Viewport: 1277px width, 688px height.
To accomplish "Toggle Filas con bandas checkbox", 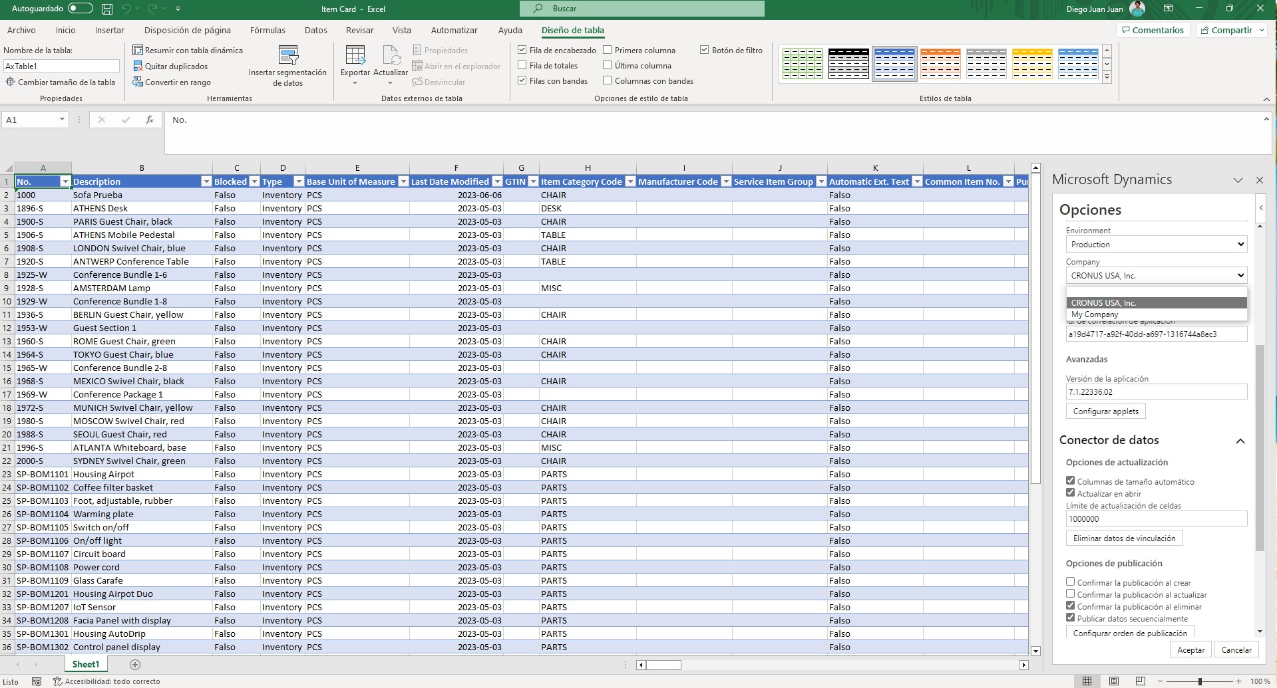I will 522,80.
